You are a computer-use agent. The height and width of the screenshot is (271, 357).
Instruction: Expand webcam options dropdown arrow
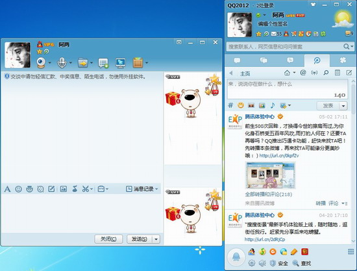tap(49, 62)
